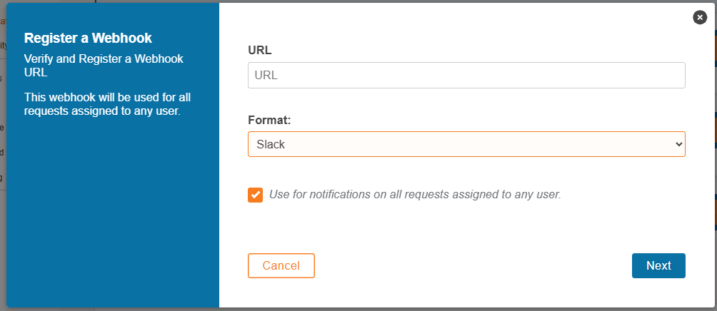The width and height of the screenshot is (717, 311).
Task: Click the URL placeholder text
Action: pyautogui.click(x=266, y=76)
